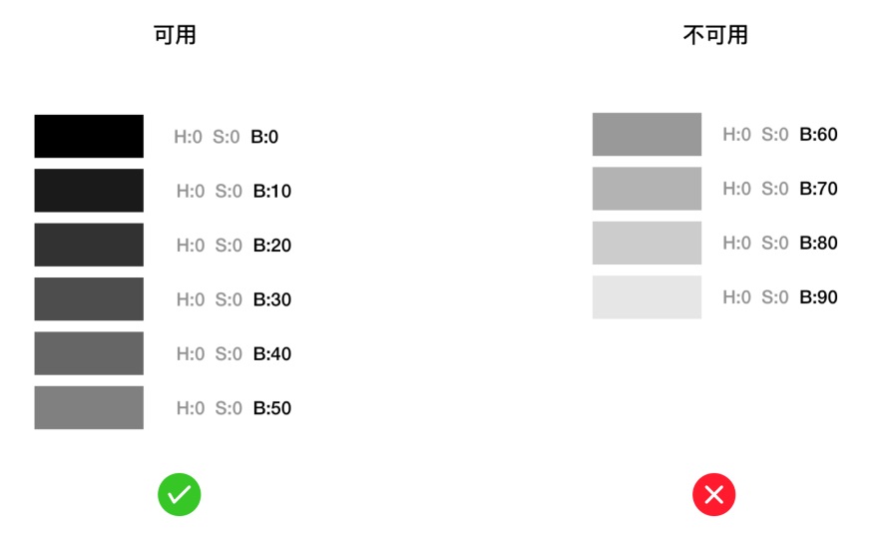The image size is (890, 542).
Task: Click the 不可用 heading
Action: pos(715,36)
